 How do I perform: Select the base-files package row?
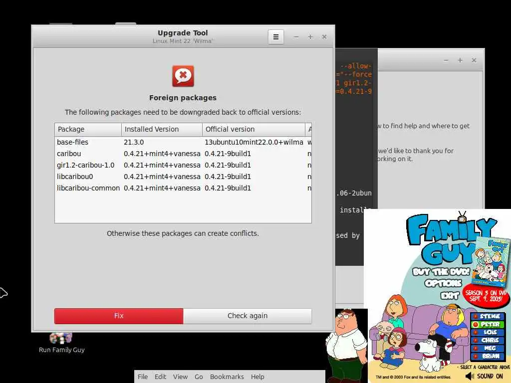click(183, 142)
